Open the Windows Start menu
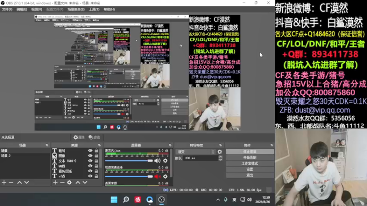The width and height of the screenshot is (367, 206). (x=114, y=200)
